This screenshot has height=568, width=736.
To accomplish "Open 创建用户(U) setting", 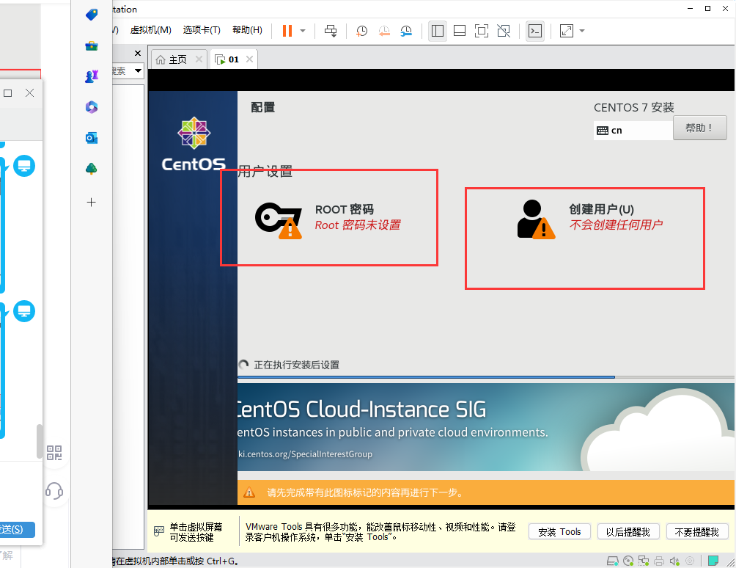I will [x=591, y=219].
